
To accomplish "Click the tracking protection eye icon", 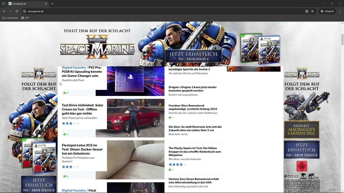I will click(x=307, y=11).
